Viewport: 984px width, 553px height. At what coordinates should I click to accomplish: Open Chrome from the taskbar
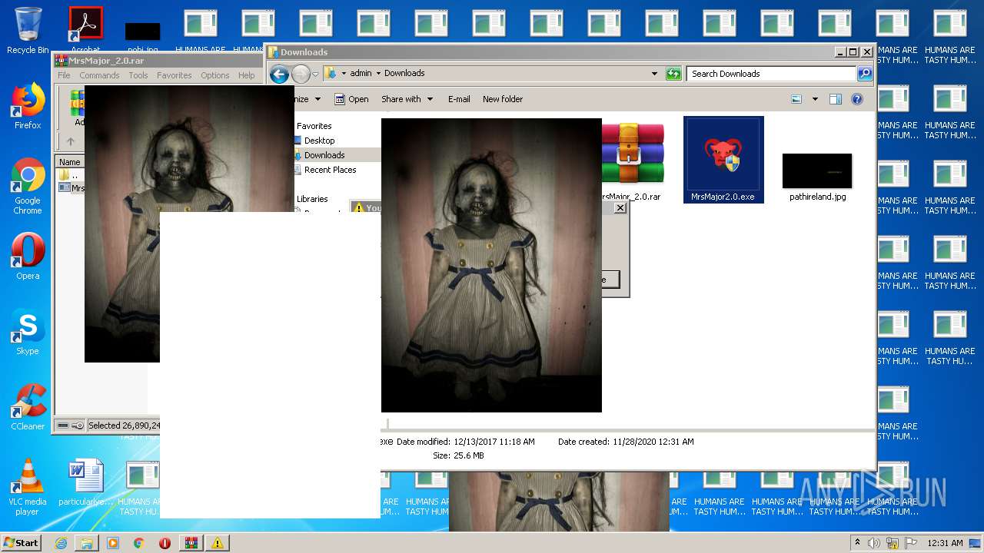[x=139, y=543]
